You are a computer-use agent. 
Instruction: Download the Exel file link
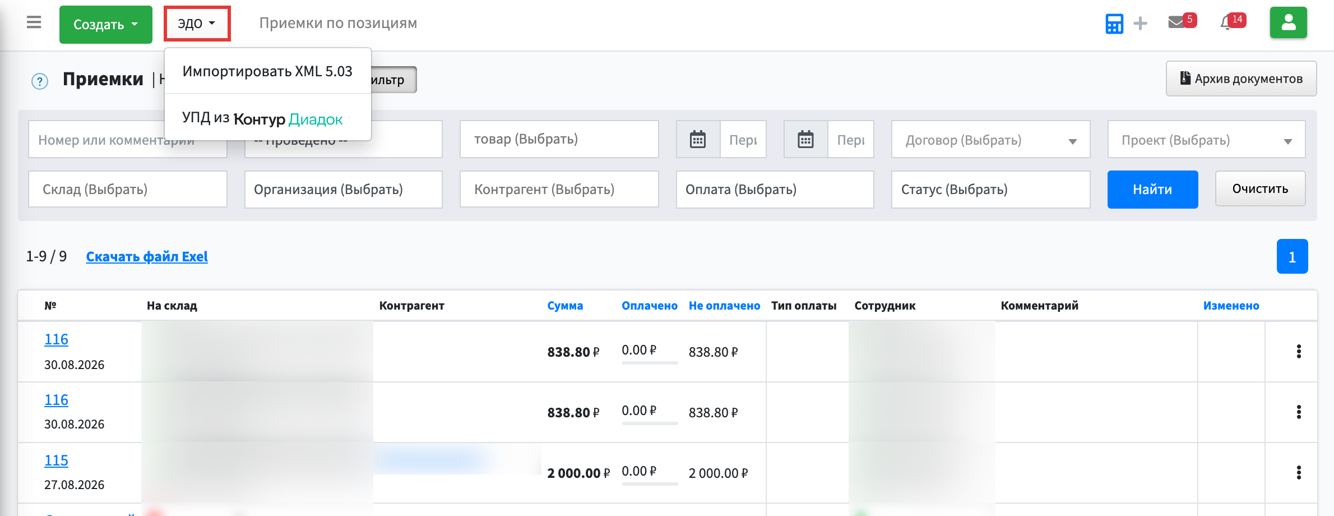[x=147, y=256]
